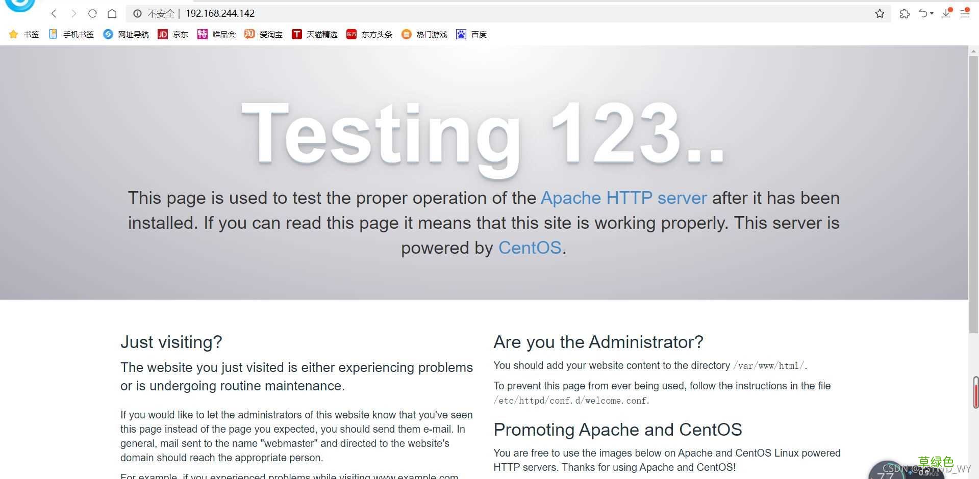Click the forward navigation arrow
This screenshot has width=979, height=479.
(x=73, y=13)
